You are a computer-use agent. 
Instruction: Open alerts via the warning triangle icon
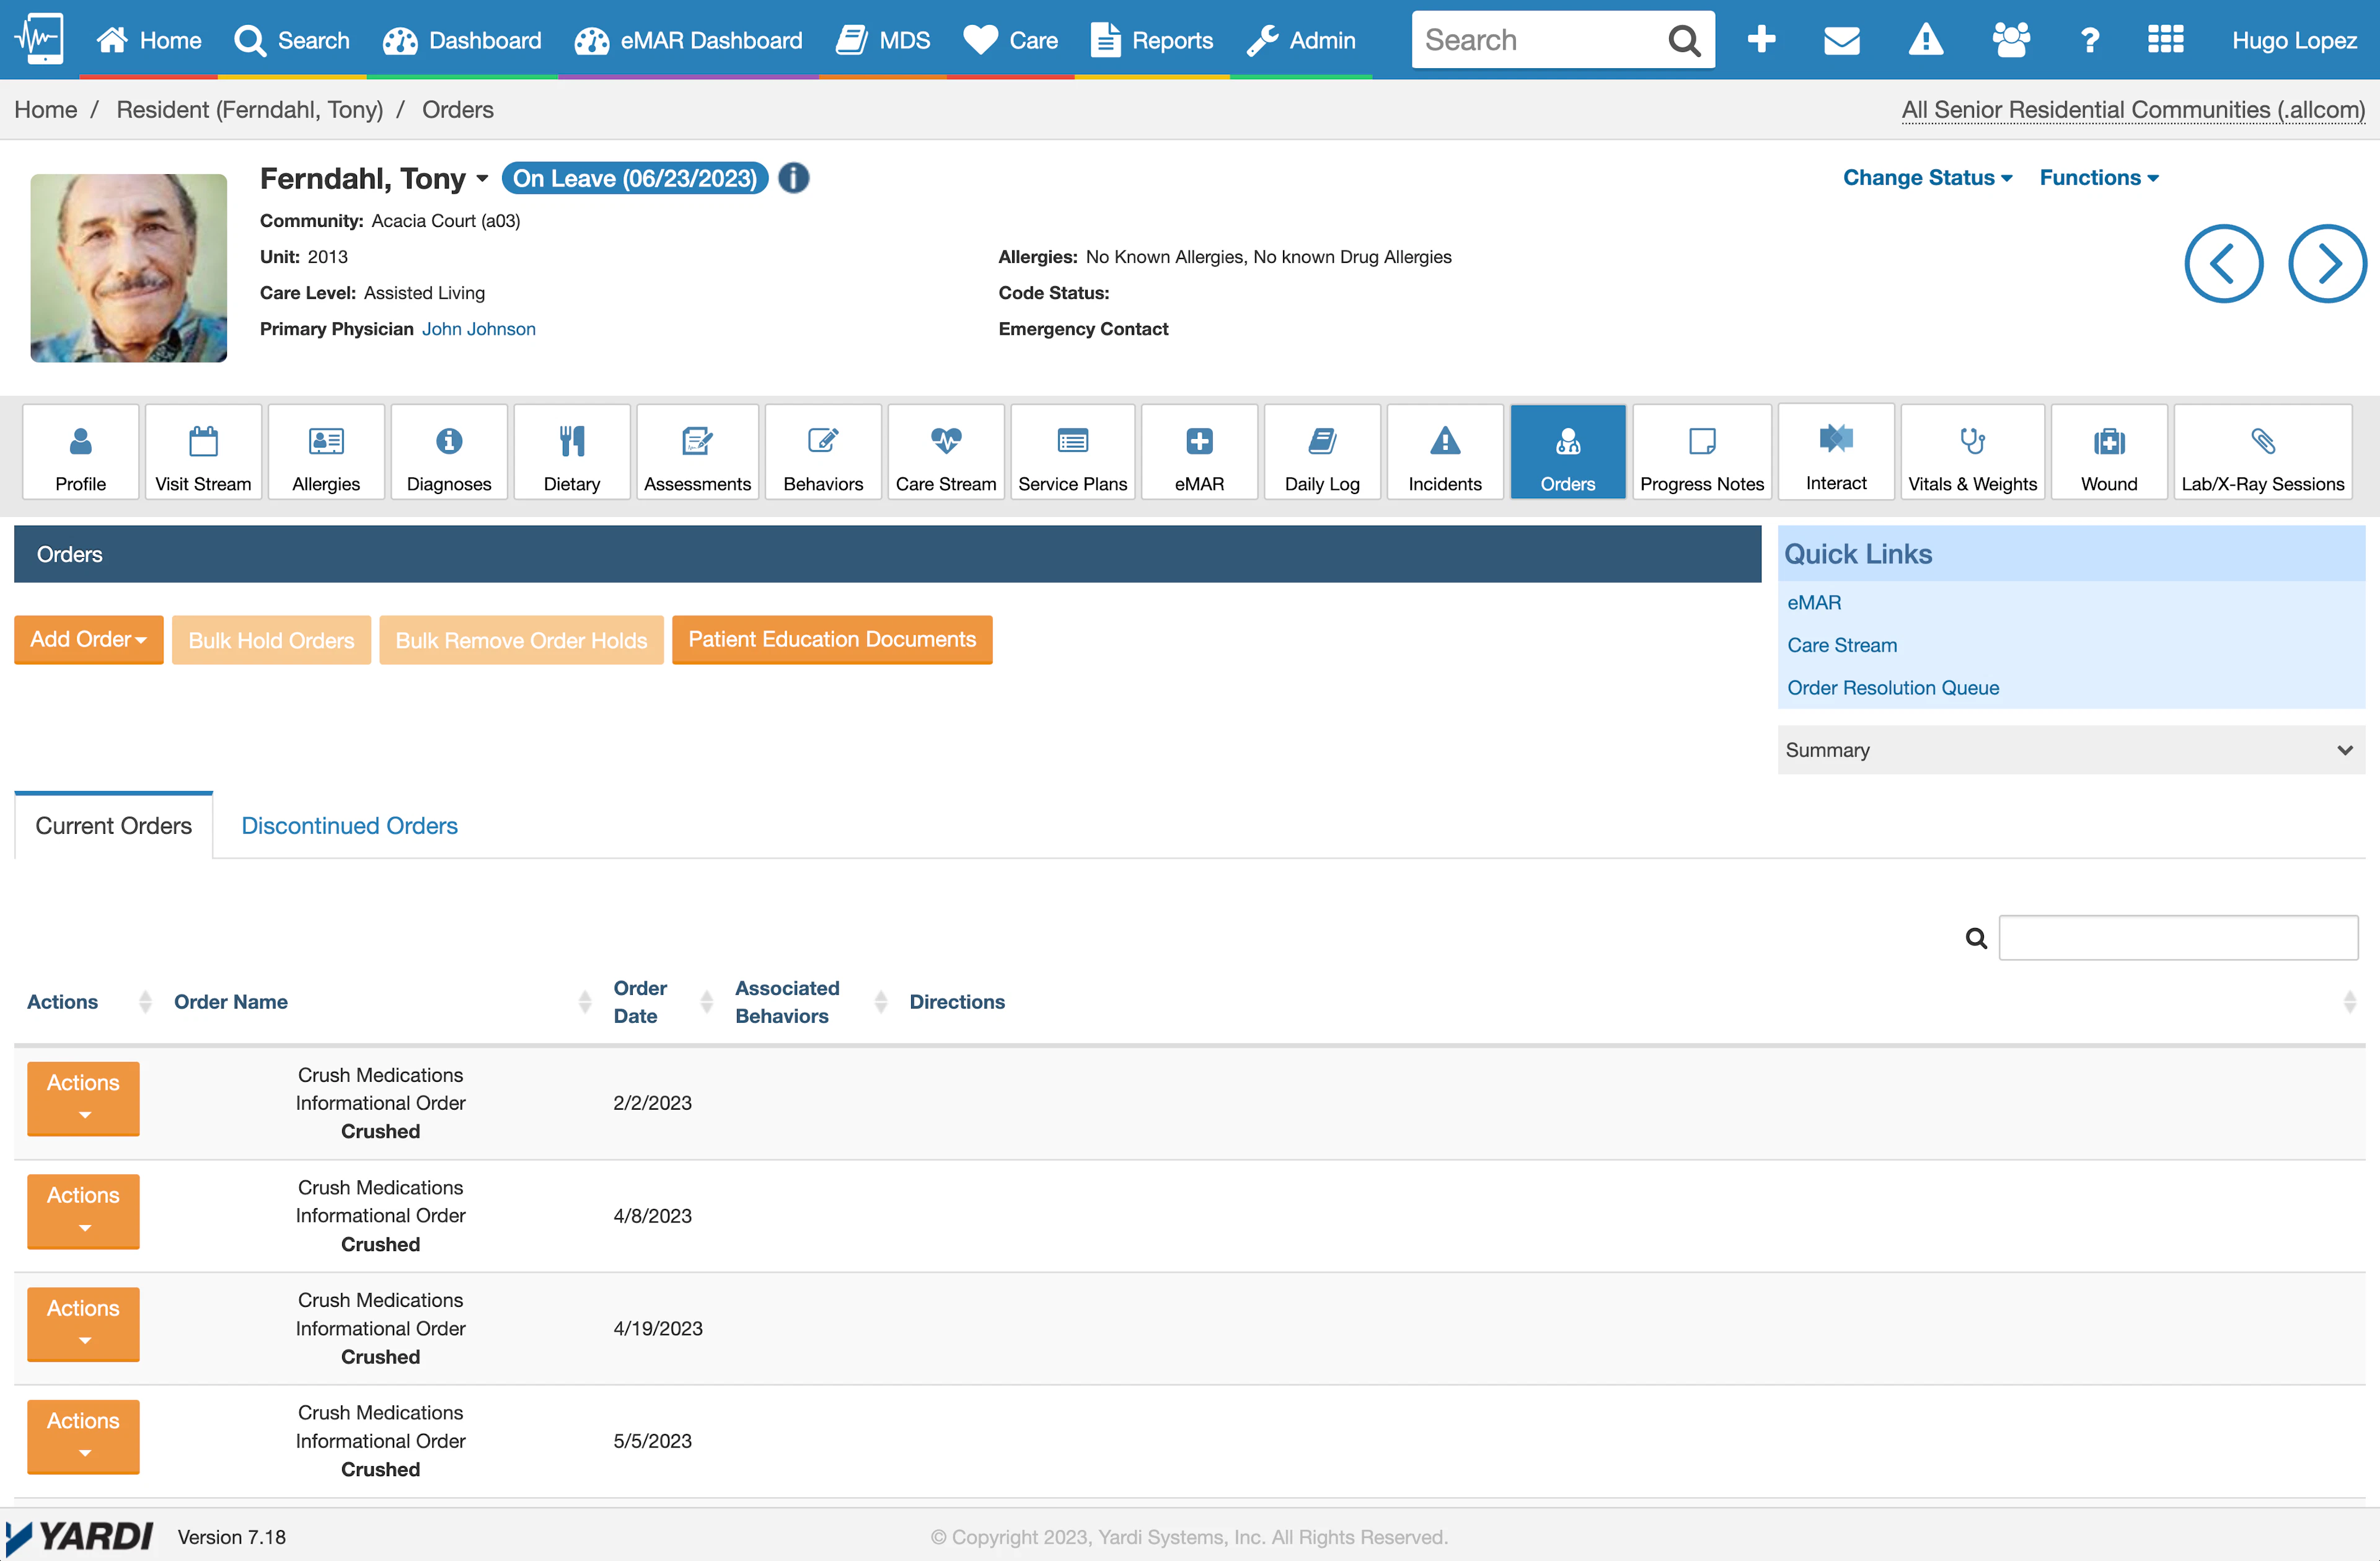tap(1926, 40)
